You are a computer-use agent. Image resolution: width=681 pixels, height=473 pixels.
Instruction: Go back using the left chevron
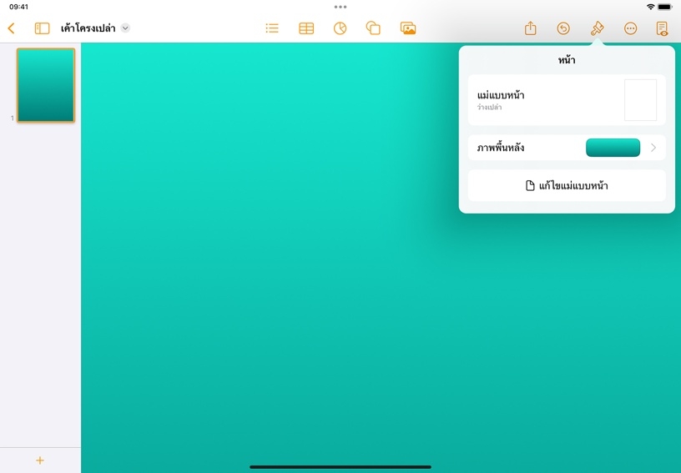coord(11,28)
